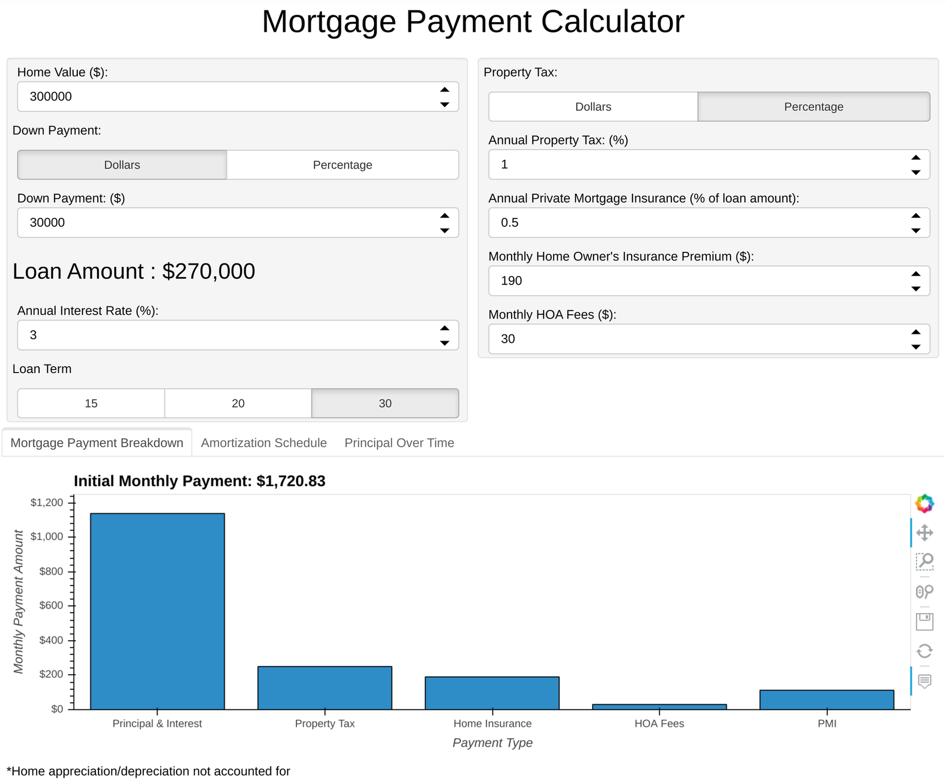
Task: Activate the Box Zoom tool
Action: click(924, 561)
